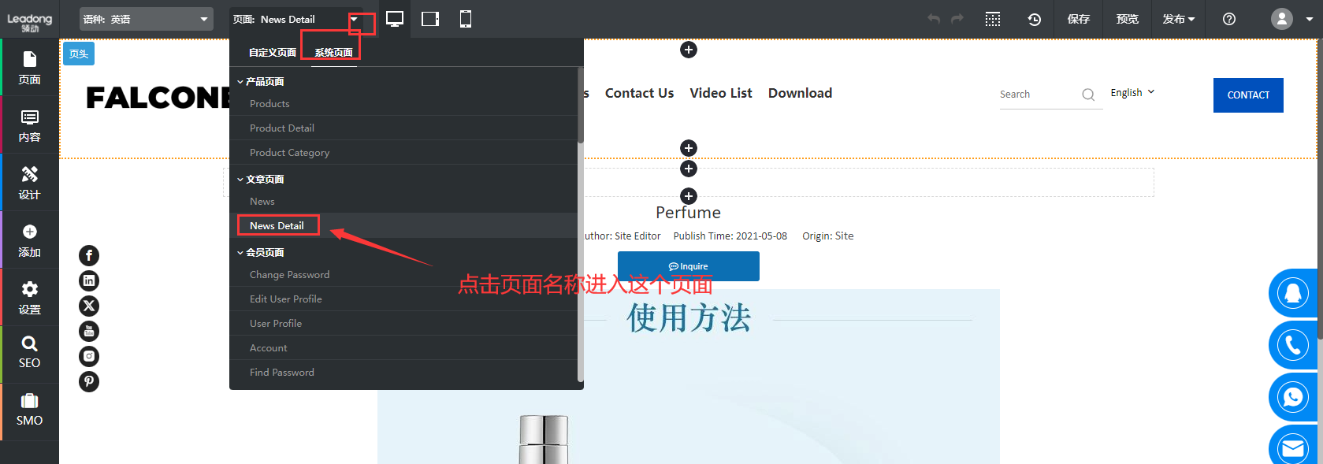This screenshot has height=464, width=1323.
Task: Open the help question mark icon
Action: click(x=1229, y=19)
